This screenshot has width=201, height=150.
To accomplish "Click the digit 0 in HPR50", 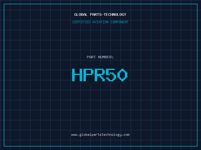I will (x=123, y=75).
